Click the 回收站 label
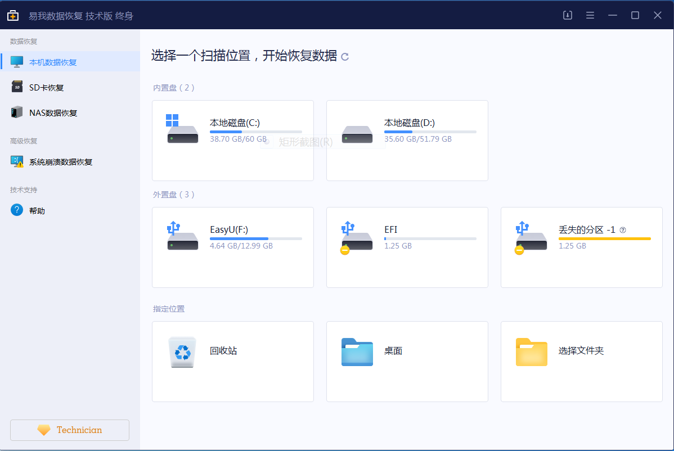Screen dimensions: 674x451 coord(223,350)
